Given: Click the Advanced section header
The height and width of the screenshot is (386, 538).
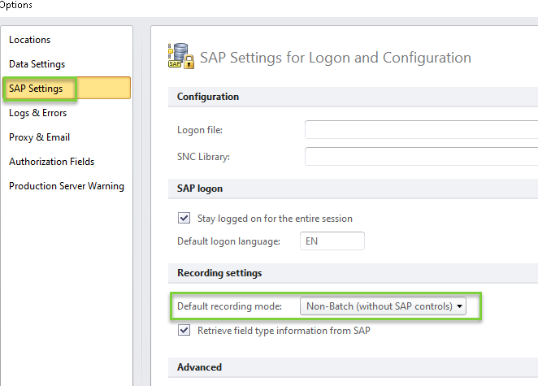Looking at the screenshot, I should 200,367.
